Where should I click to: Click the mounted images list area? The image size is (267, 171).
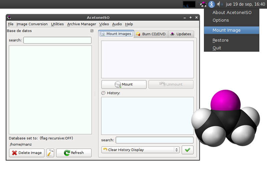tap(148, 59)
